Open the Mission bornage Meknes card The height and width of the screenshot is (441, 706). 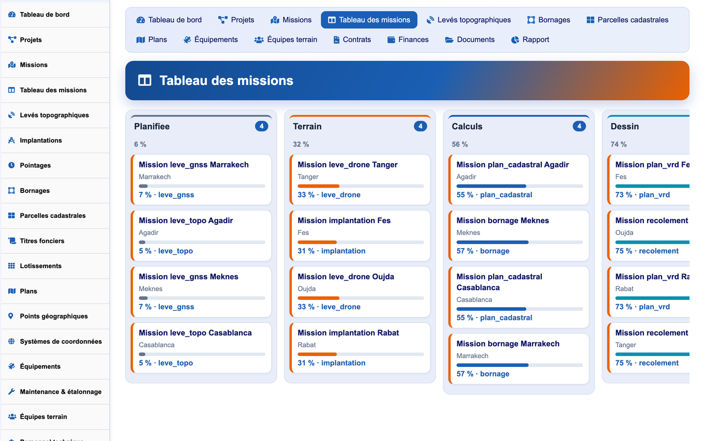pyautogui.click(x=519, y=236)
